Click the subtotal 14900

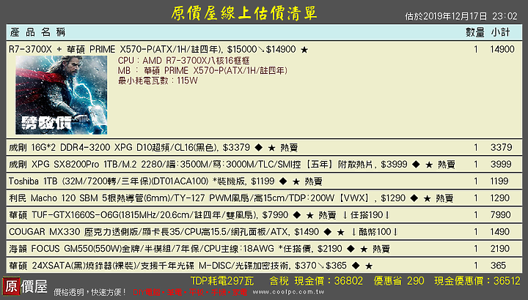coord(502,49)
